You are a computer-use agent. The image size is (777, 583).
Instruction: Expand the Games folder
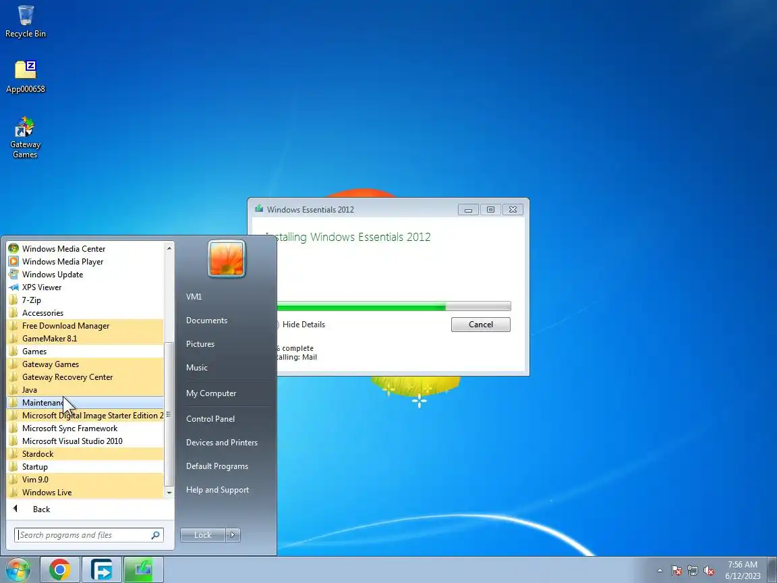85,352
